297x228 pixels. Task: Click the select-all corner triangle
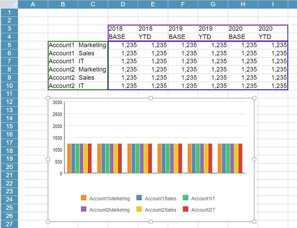tap(9, 4)
